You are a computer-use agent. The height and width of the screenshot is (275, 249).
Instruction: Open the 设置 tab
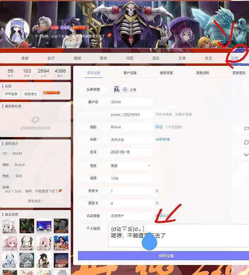click(235, 58)
